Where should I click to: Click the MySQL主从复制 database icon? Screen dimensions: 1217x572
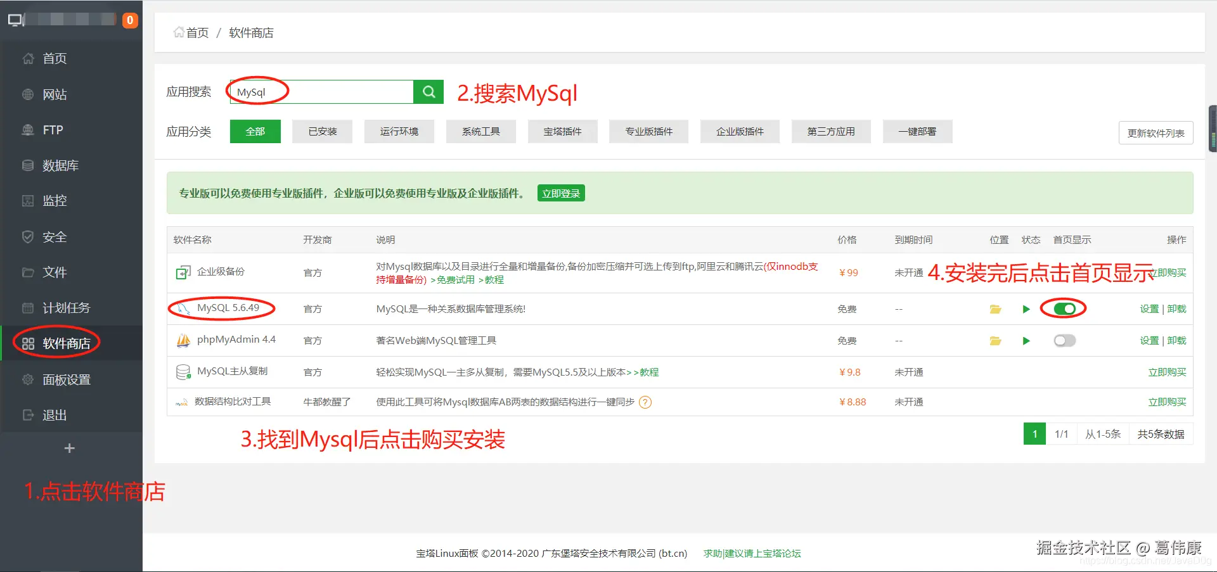click(183, 372)
